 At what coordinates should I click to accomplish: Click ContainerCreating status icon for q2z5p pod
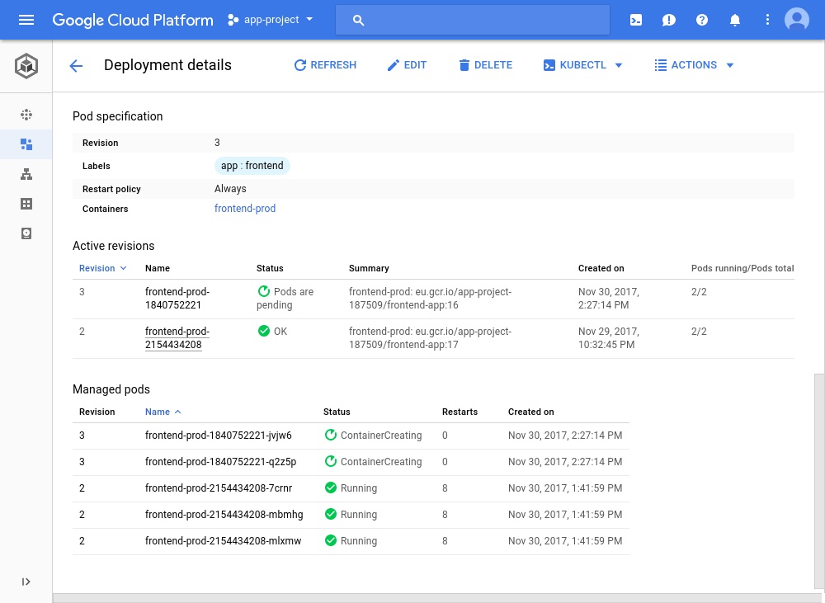331,461
